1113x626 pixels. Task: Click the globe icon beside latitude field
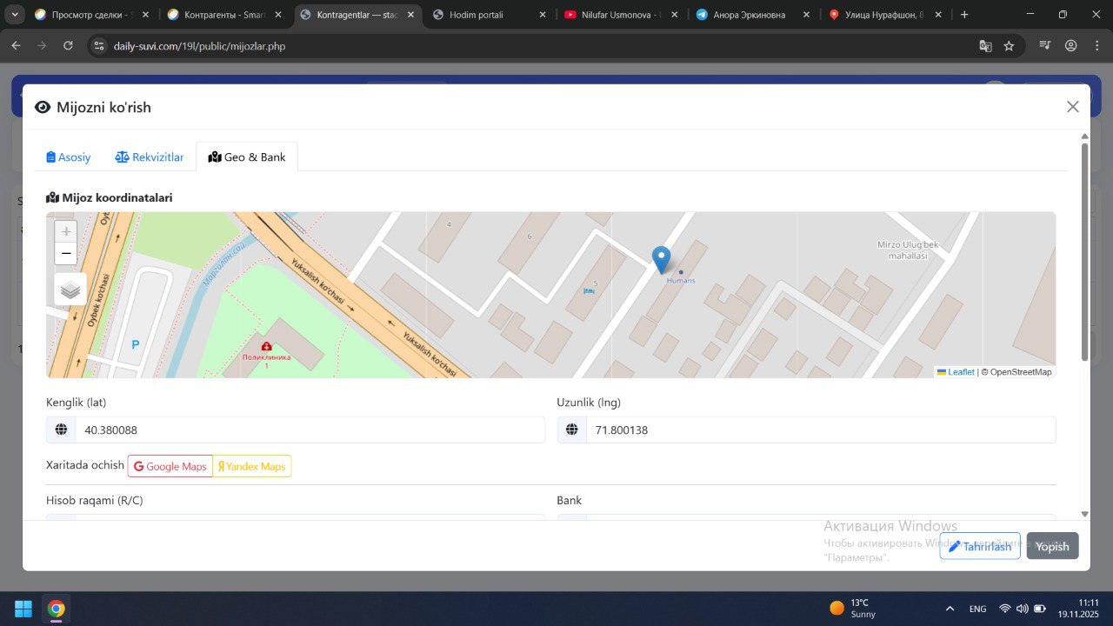tap(61, 430)
